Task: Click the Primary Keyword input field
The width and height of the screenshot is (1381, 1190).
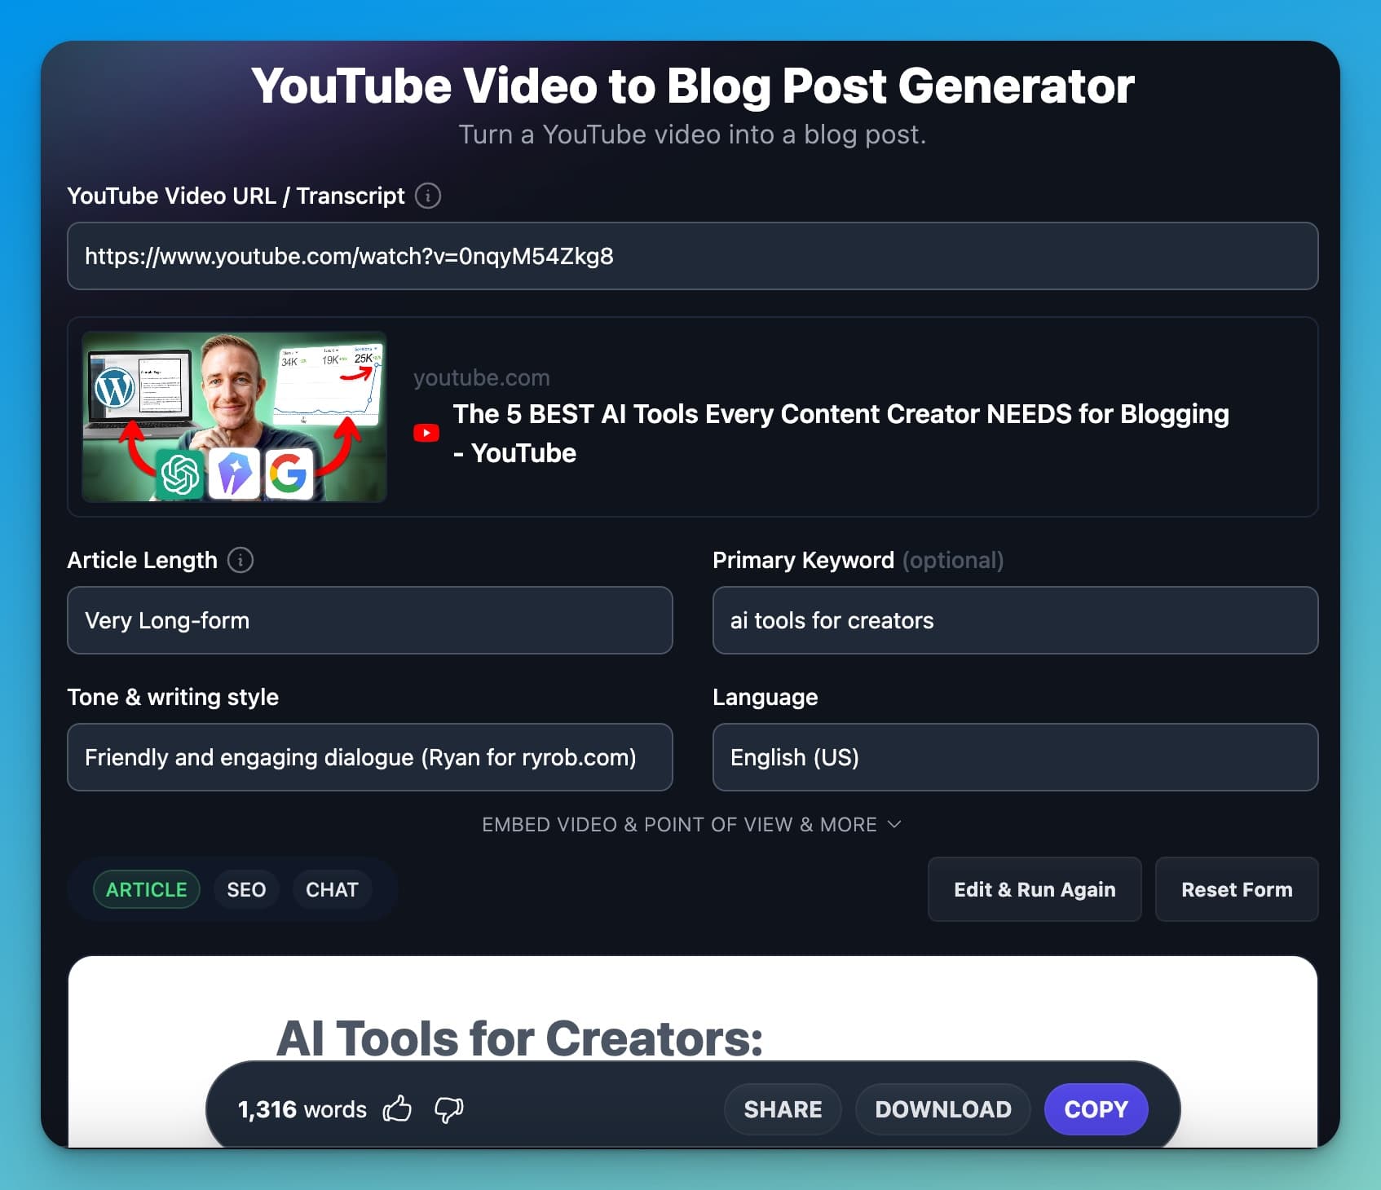Action: [x=1014, y=620]
